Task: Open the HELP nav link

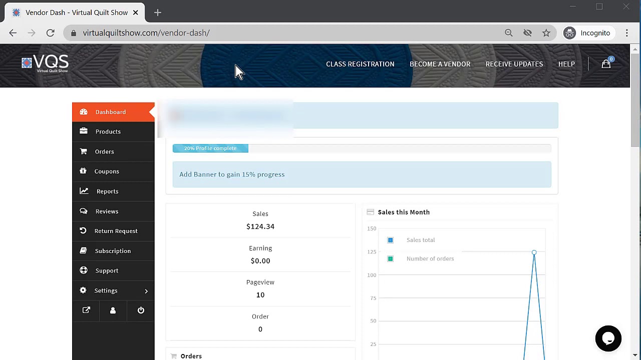Action: pyautogui.click(x=566, y=64)
